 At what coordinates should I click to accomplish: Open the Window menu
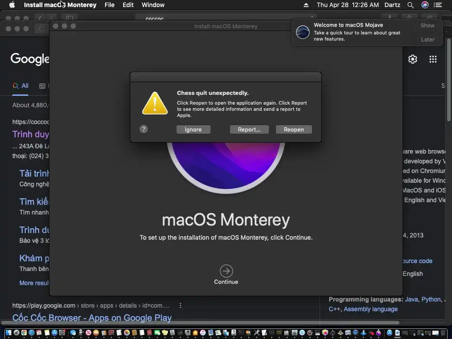pyautogui.click(x=153, y=5)
